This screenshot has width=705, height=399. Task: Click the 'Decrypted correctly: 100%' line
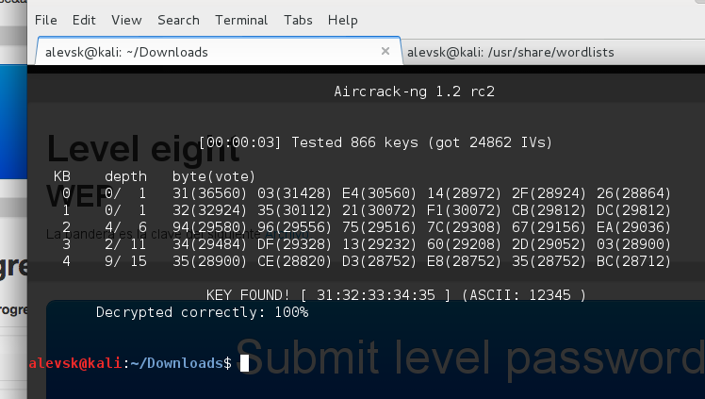[202, 312]
